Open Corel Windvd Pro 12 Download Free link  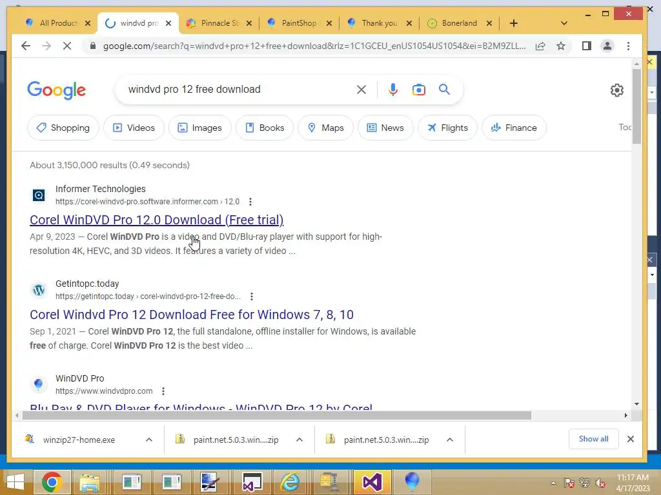[x=191, y=315]
